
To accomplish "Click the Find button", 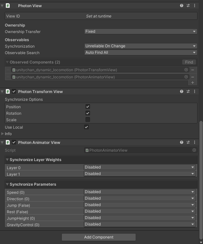I will [189, 62].
